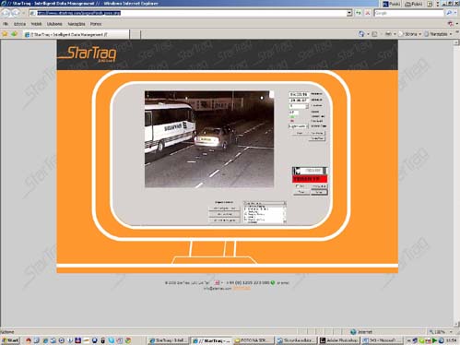Tick the checkbox below the red plate text
The width and height of the screenshot is (460, 345).
point(297,186)
